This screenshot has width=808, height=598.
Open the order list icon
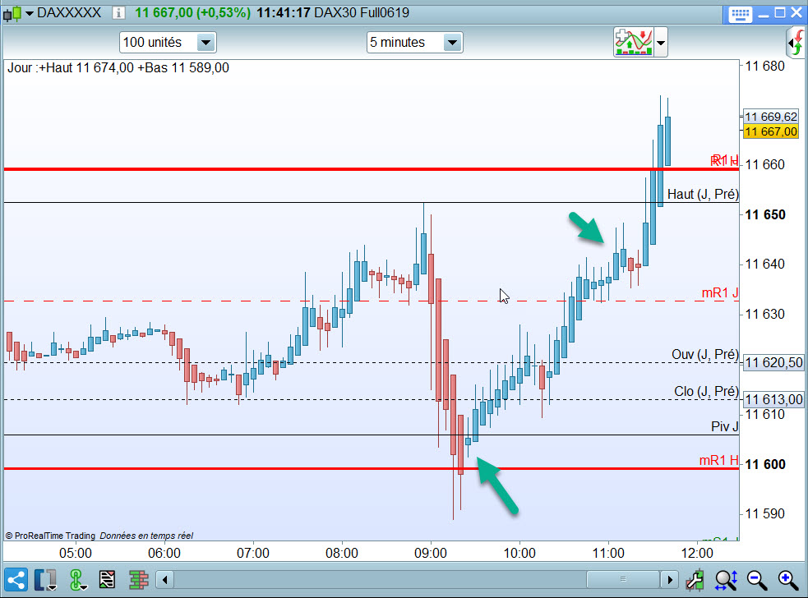[x=107, y=580]
